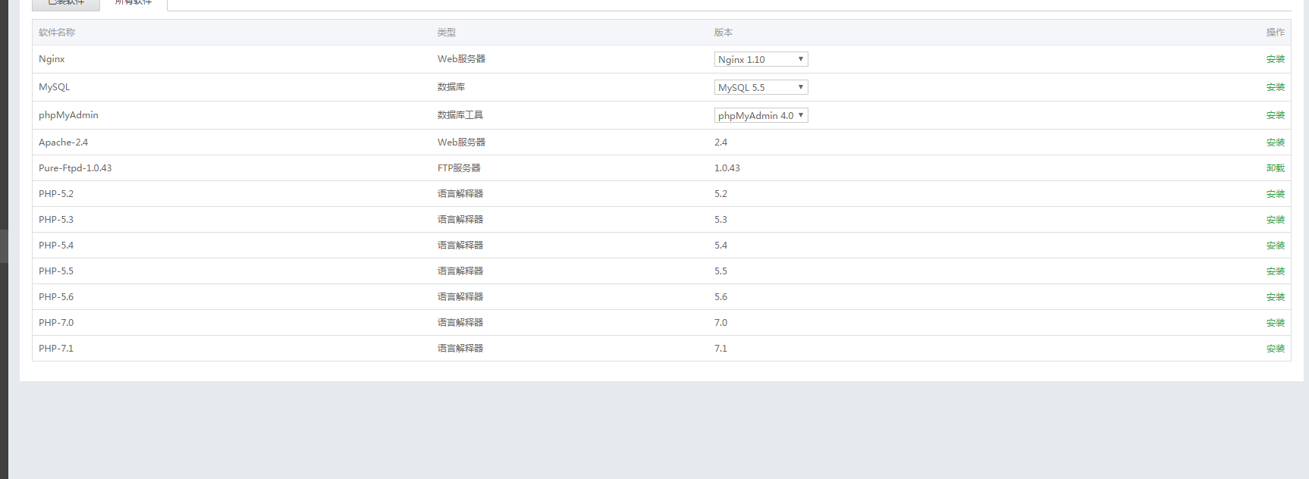Click version value 5.2 in PHP-5.2 row
This screenshot has width=1309, height=479.
pyautogui.click(x=720, y=194)
